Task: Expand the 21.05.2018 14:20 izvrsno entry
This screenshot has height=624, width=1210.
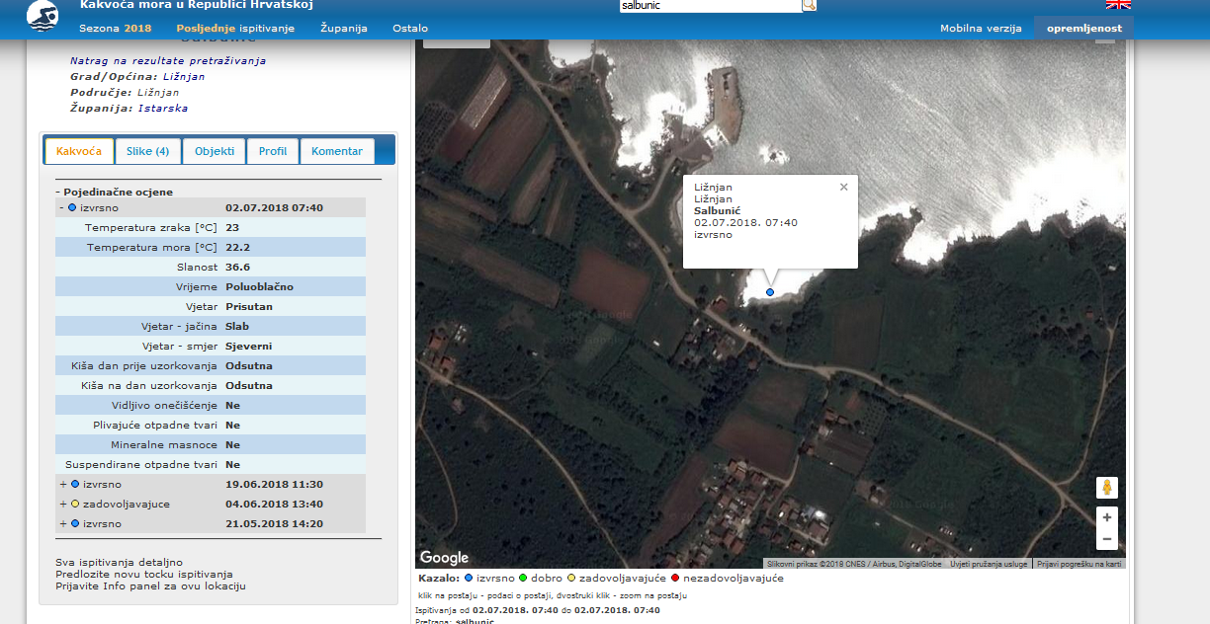Action: pos(62,524)
